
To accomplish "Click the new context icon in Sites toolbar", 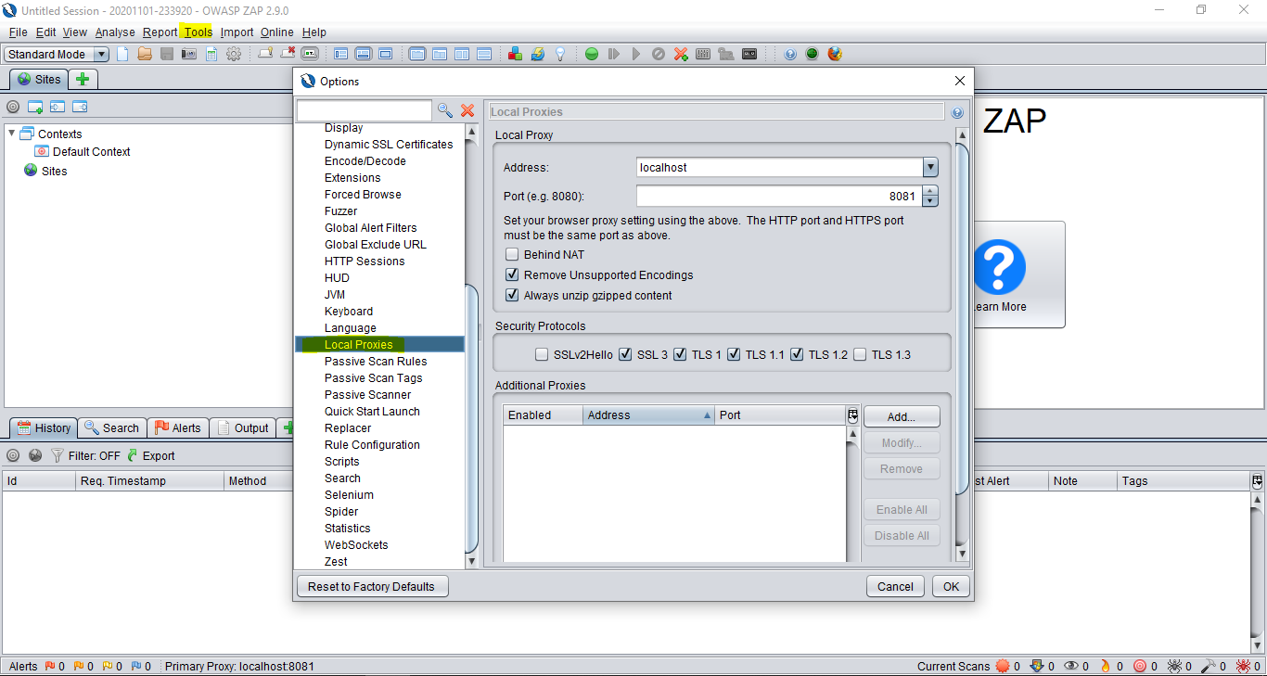I will tap(35, 107).
